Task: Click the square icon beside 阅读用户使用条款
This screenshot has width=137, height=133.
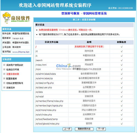Action: [4, 65]
